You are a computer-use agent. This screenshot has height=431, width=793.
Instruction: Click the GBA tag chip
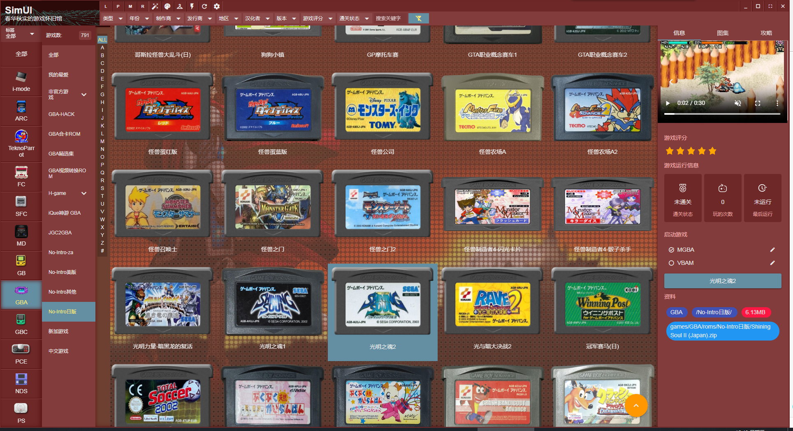tap(676, 312)
